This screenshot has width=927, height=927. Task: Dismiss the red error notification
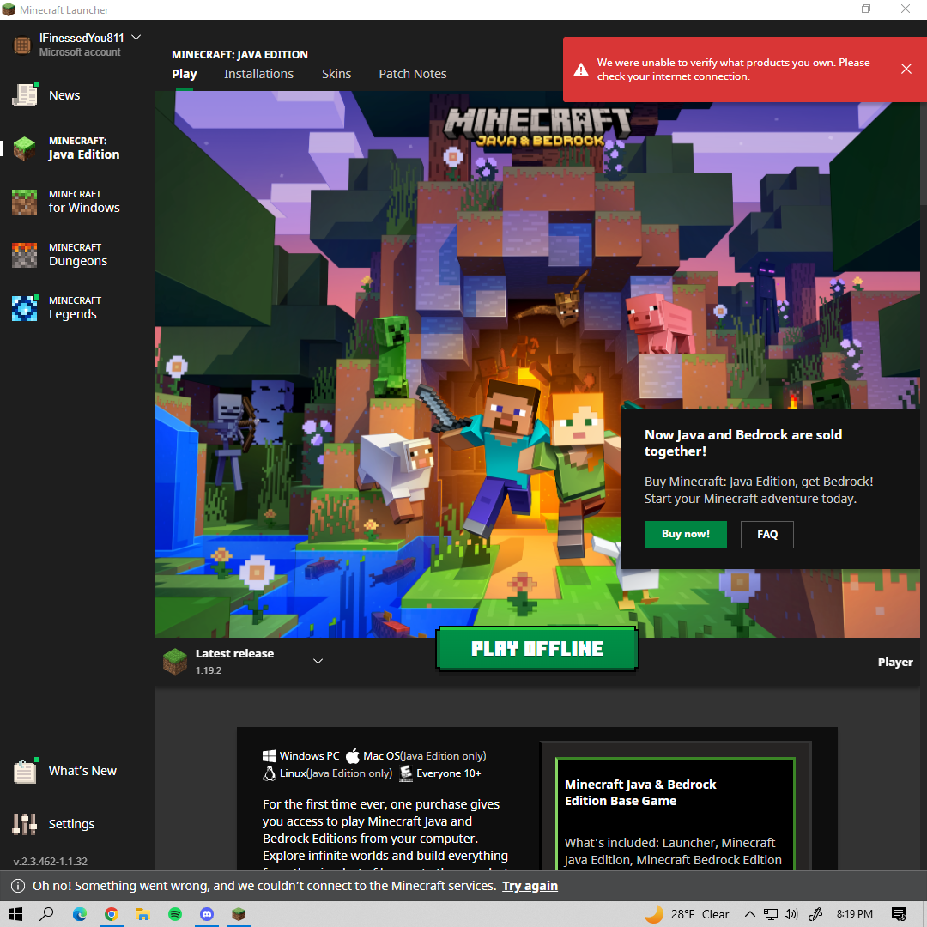pos(906,69)
